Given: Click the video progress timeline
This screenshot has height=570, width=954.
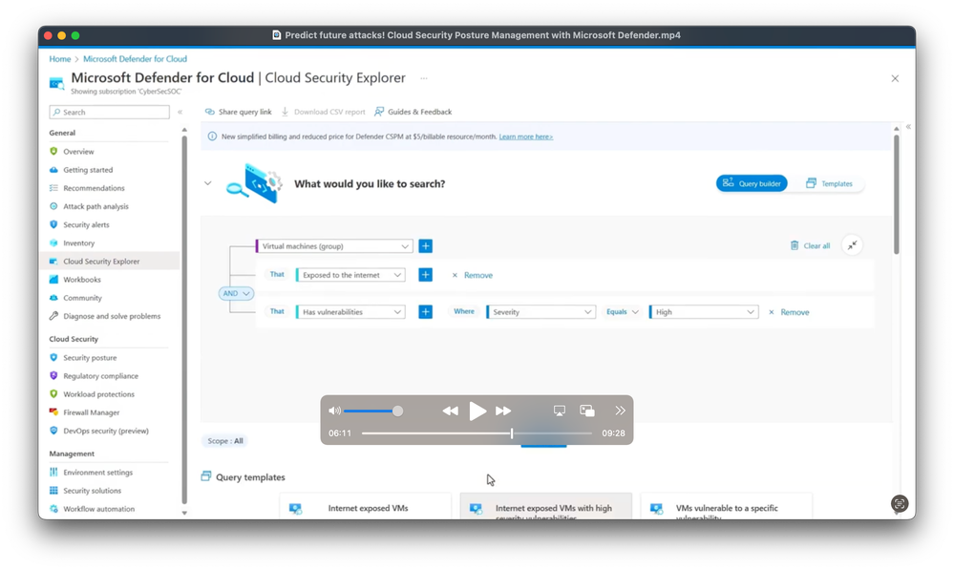Looking at the screenshot, I should click(x=477, y=433).
